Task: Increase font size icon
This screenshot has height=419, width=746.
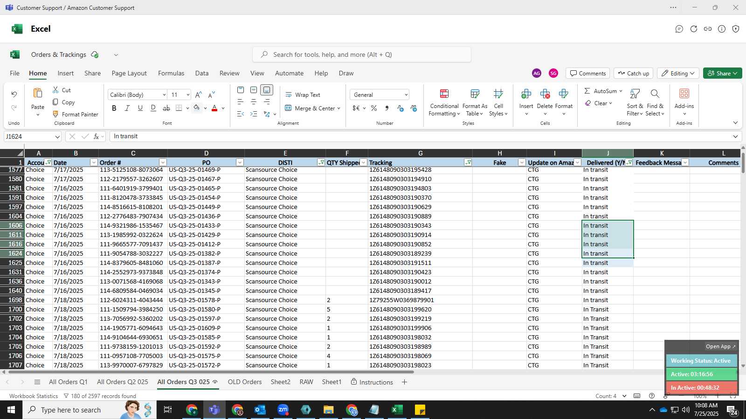Action: coord(199,95)
